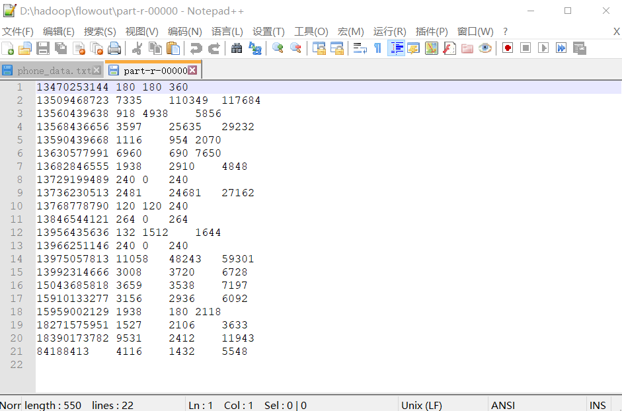
Task: Click the phone number 84188413
Action: tap(63, 352)
